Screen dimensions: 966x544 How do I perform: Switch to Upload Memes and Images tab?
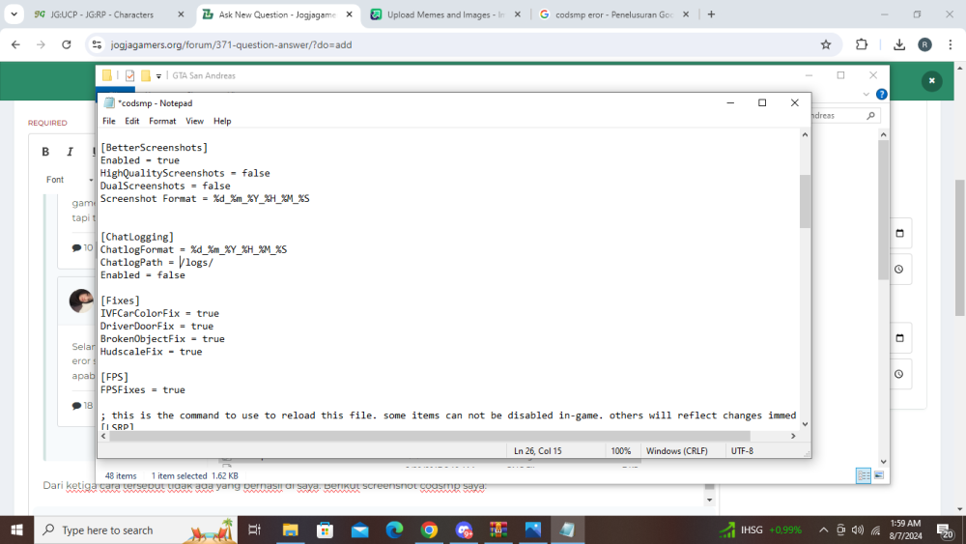pyautogui.click(x=444, y=14)
